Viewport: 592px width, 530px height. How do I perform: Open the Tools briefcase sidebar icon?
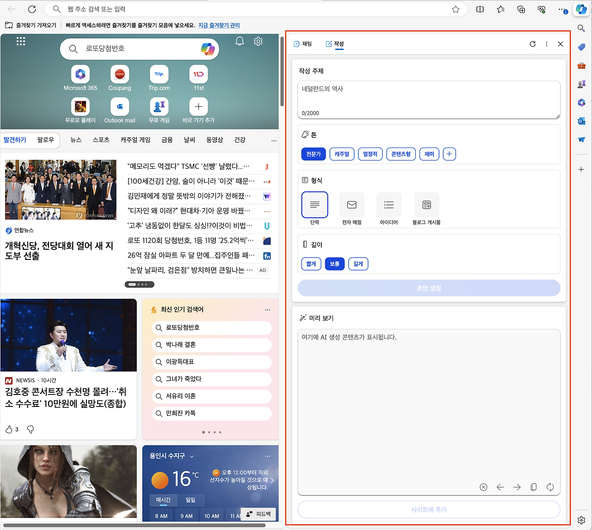(x=581, y=66)
